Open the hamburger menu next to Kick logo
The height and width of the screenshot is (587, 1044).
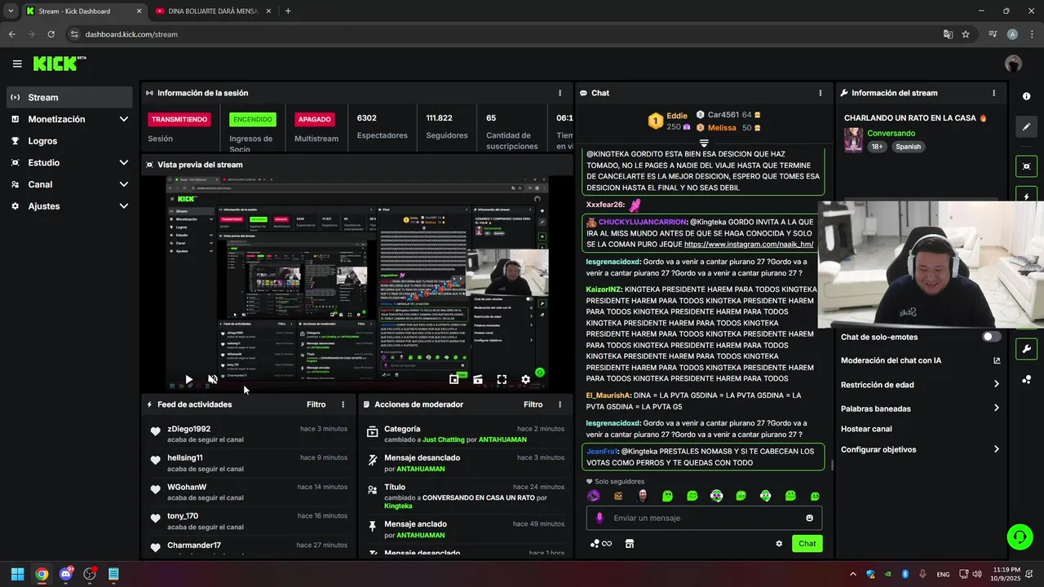pyautogui.click(x=17, y=64)
